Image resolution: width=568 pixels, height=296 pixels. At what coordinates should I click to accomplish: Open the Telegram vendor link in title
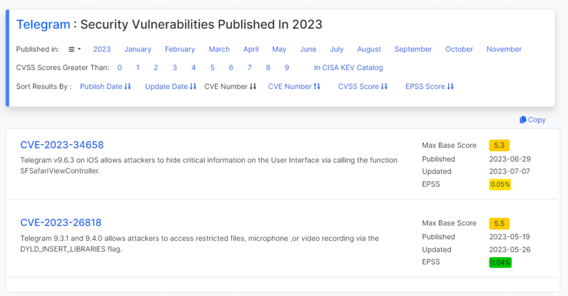click(x=43, y=24)
